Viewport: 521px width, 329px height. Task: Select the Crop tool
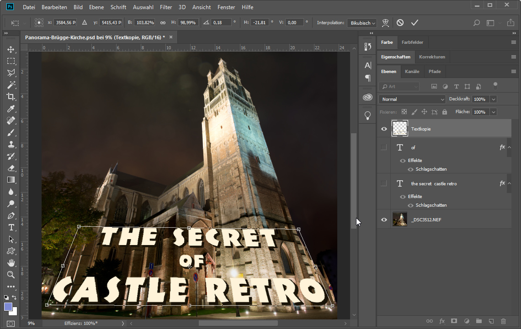(x=11, y=97)
